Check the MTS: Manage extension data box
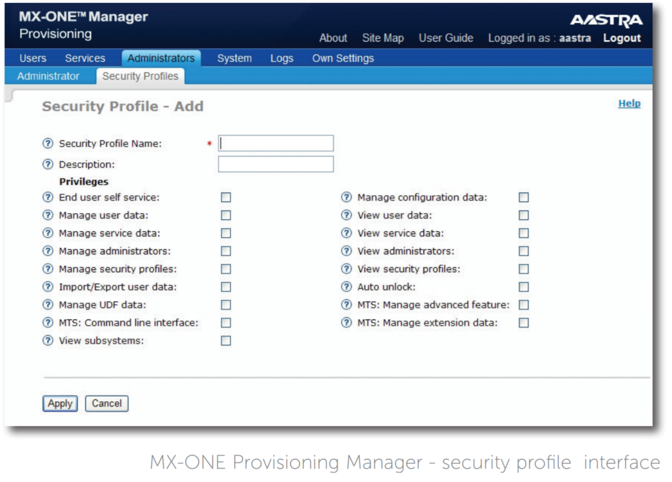672x482 pixels. click(x=524, y=323)
